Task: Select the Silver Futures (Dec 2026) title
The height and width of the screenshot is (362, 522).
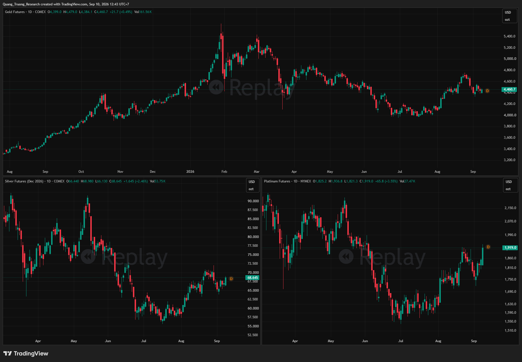Action: coord(24,181)
